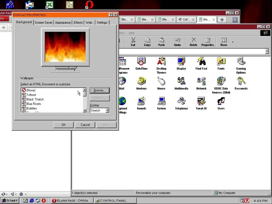Image resolution: width=272 pixels, height=204 pixels.
Task: Click the What's This help button
Action: [x=111, y=15]
